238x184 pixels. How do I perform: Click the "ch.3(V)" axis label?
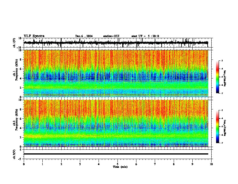(x=14, y=155)
